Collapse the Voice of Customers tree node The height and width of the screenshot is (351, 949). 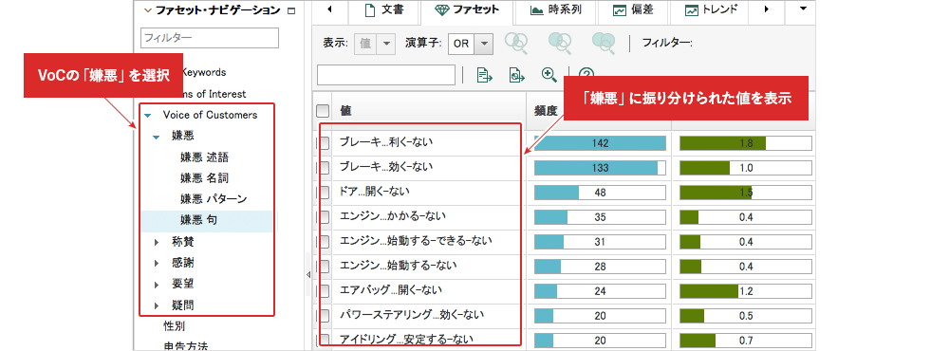(x=148, y=116)
